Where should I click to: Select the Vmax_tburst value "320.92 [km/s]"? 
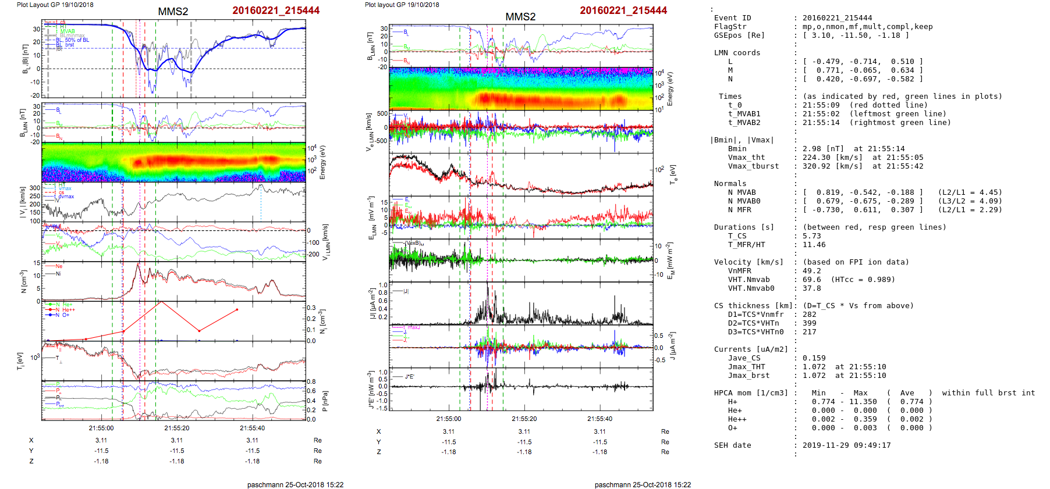click(833, 166)
